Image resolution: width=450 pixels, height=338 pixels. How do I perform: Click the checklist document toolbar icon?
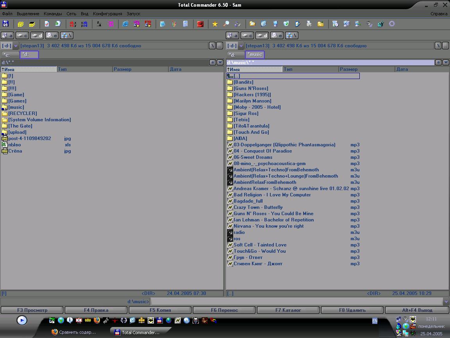[47, 24]
